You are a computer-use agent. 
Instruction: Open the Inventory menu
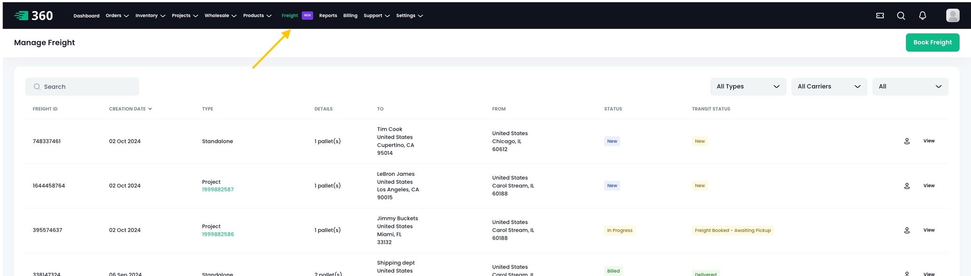(x=150, y=16)
